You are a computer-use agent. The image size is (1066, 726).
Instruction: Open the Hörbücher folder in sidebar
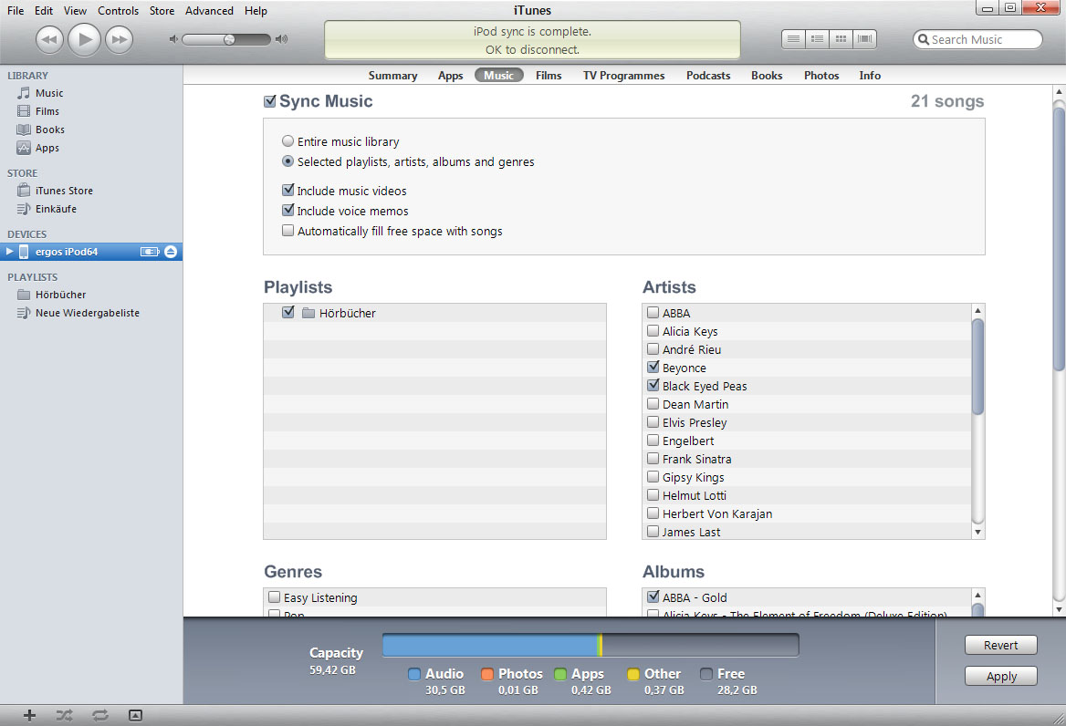(24, 295)
